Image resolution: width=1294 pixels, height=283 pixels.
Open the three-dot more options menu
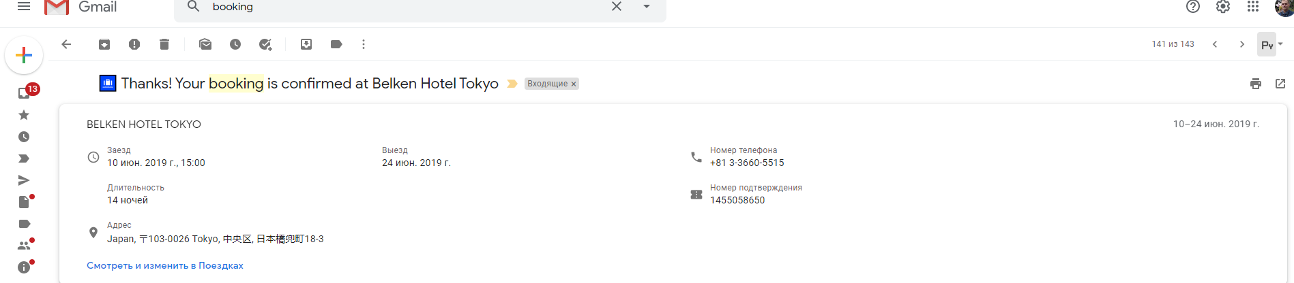coord(364,44)
